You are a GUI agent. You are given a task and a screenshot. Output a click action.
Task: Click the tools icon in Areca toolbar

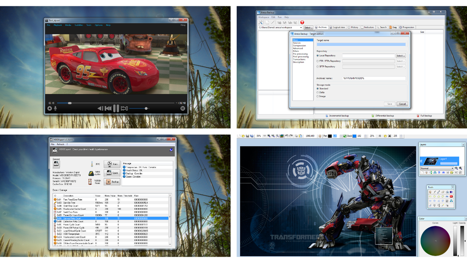[x=260, y=22]
